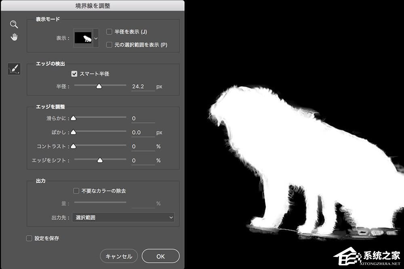Disable the スマート半径 (Smart Radius) checkbox
Image resolution: width=404 pixels, height=269 pixels.
coord(74,74)
